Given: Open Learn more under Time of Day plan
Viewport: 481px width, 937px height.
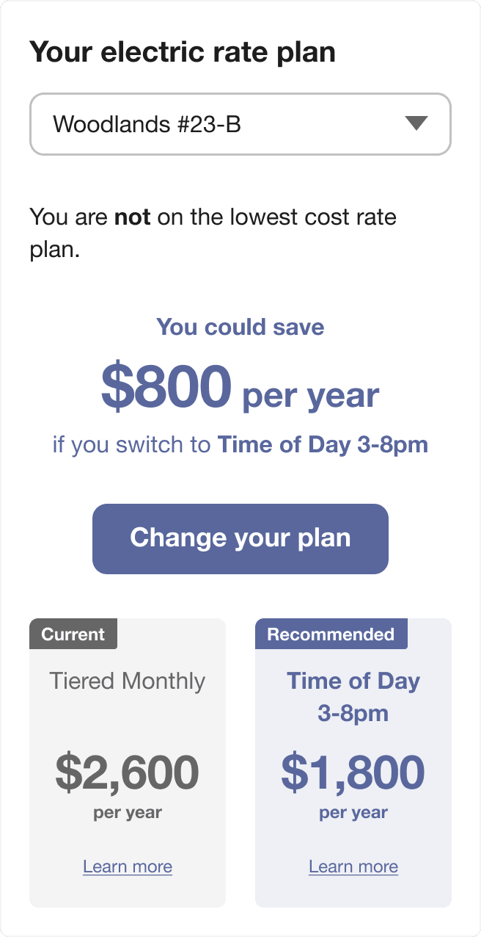Looking at the screenshot, I should point(353,867).
